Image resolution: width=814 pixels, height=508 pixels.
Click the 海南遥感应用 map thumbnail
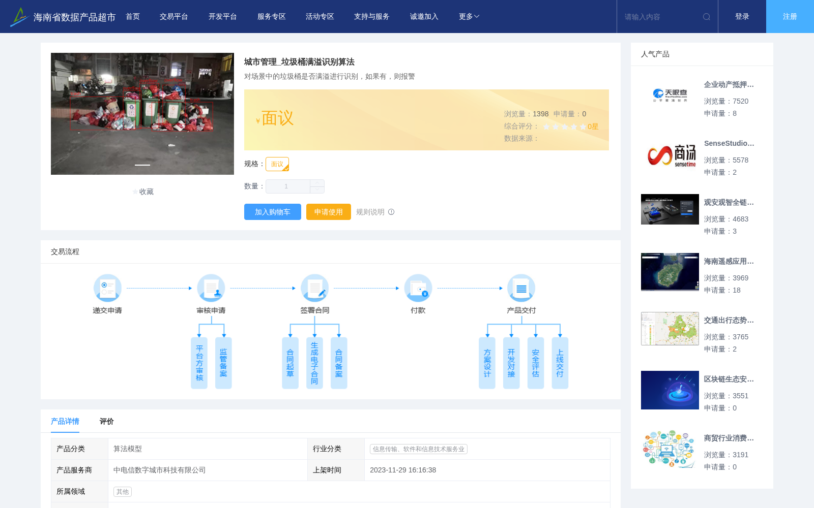click(x=670, y=272)
